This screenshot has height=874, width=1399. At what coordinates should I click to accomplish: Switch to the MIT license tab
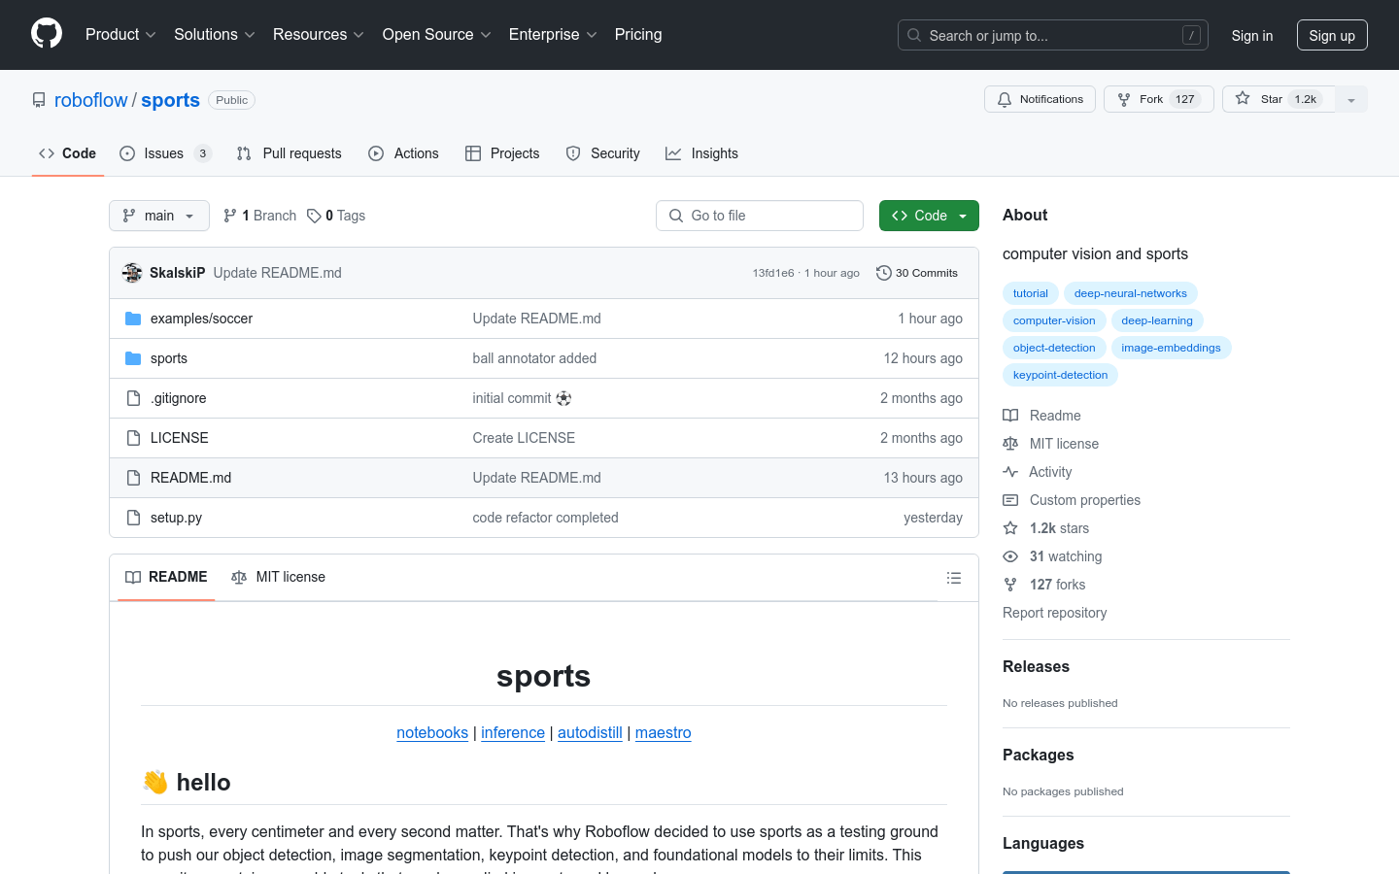[279, 577]
